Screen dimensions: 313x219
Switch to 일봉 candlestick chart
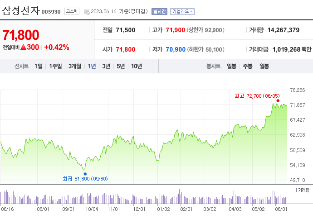231,66
